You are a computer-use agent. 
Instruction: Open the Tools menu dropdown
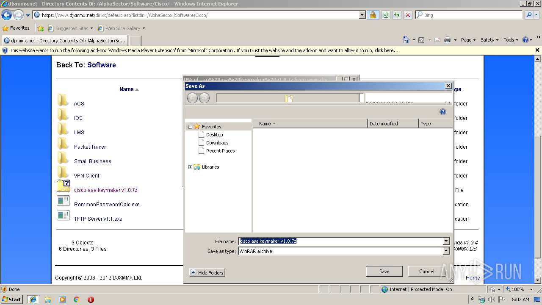click(511, 40)
